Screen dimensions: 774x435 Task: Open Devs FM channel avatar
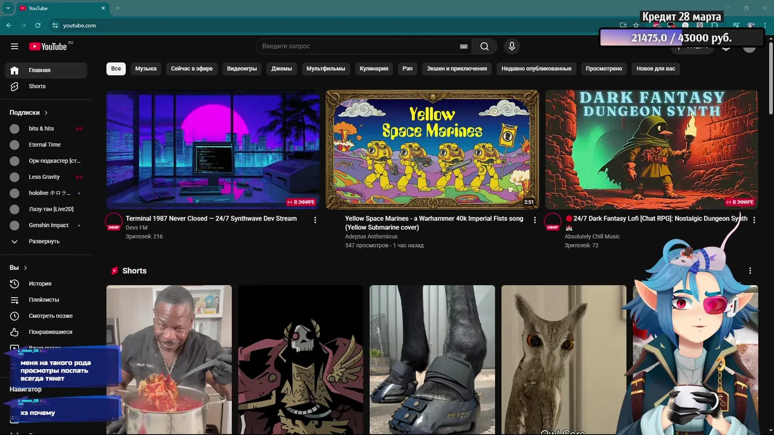pyautogui.click(x=114, y=222)
